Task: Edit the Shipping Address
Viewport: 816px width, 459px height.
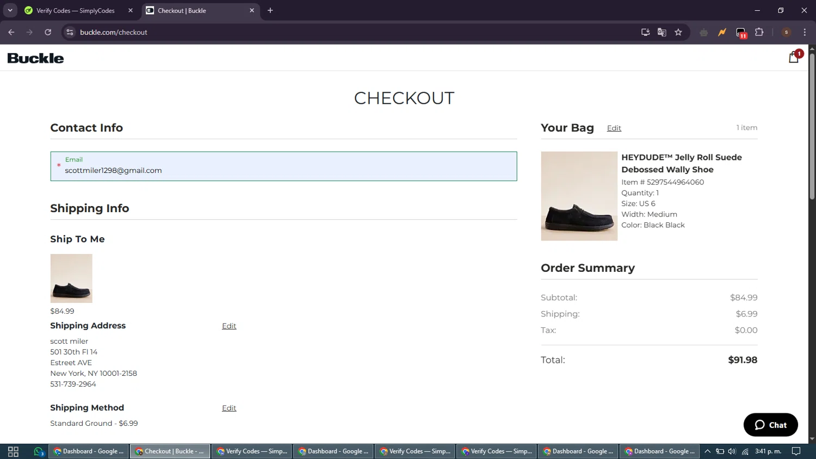Action: coord(229,326)
